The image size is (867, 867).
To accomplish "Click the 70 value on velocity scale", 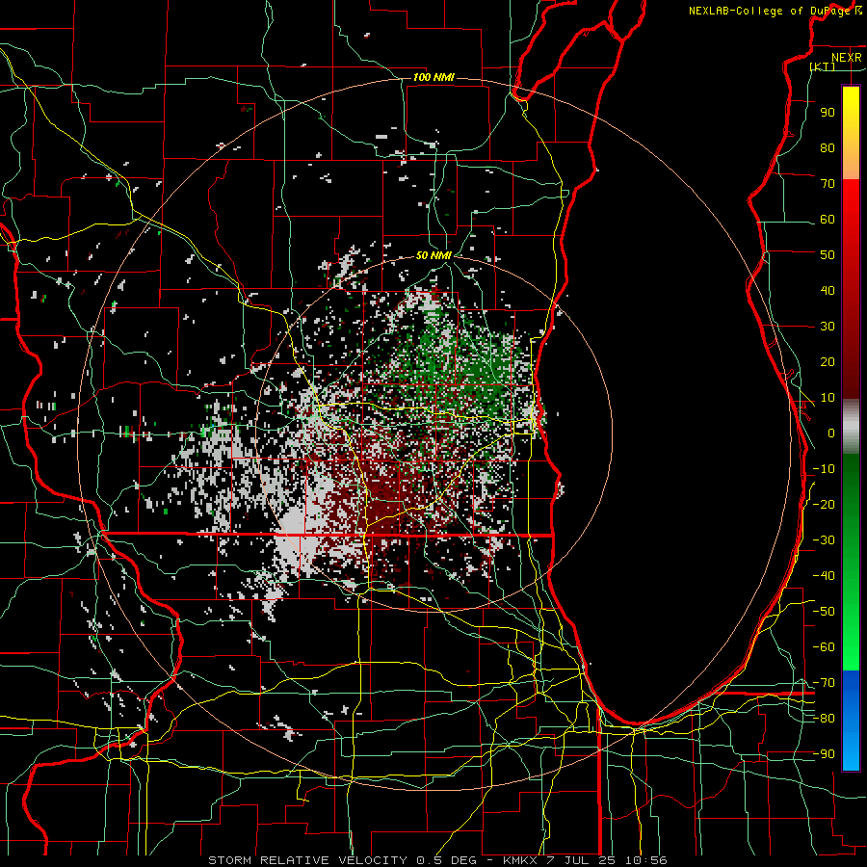I will pyautogui.click(x=828, y=184).
